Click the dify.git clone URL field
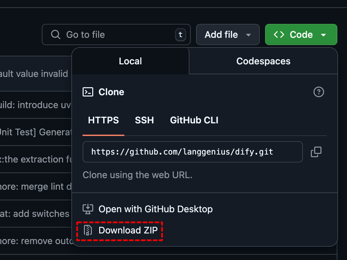 pyautogui.click(x=192, y=152)
